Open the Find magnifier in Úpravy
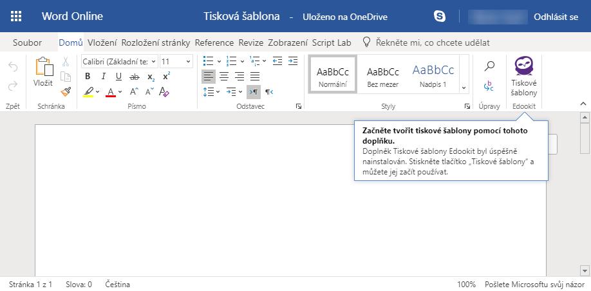 (x=489, y=67)
